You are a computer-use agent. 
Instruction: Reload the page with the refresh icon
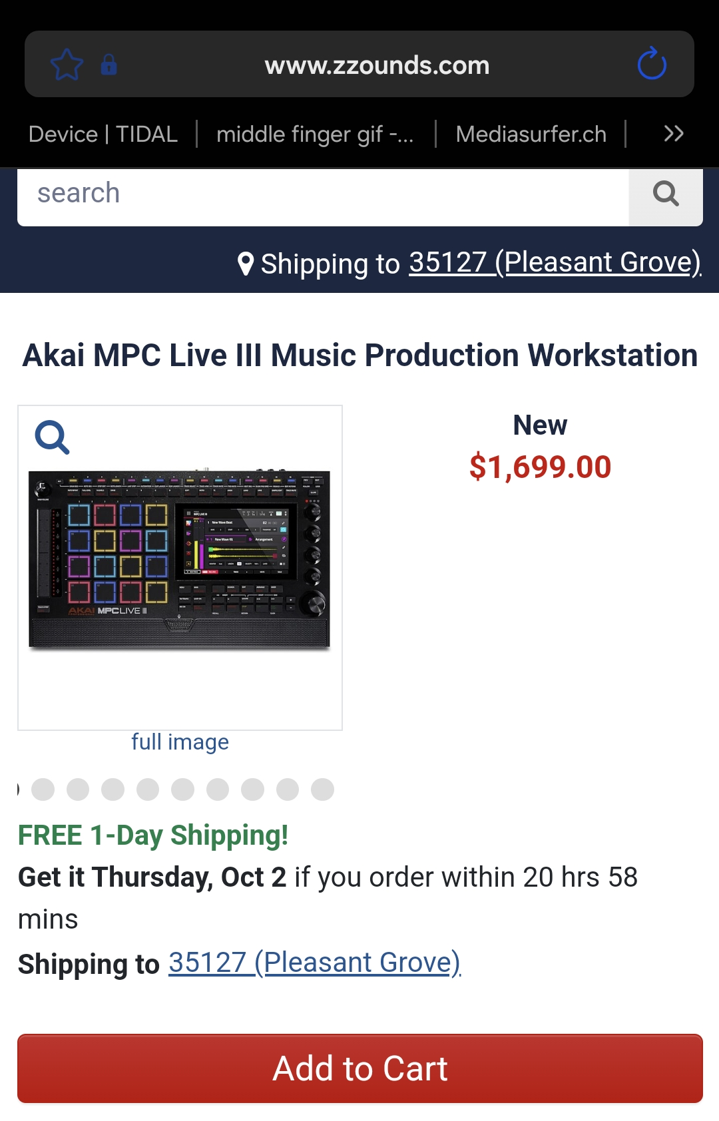point(652,64)
